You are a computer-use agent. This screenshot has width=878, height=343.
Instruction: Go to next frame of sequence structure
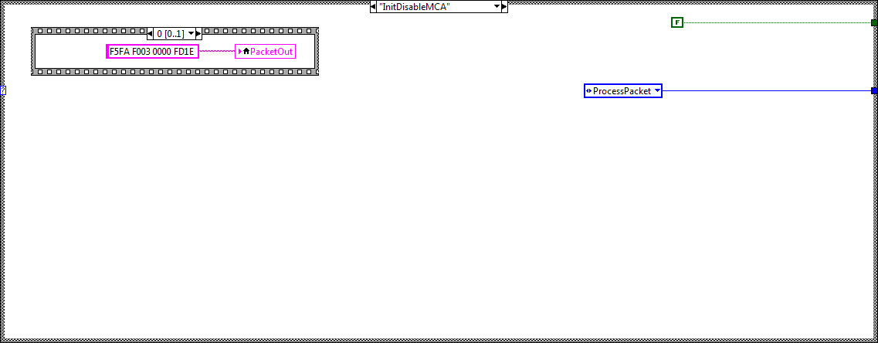tap(198, 34)
